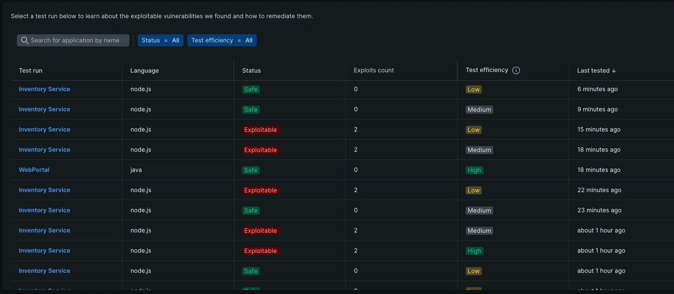This screenshot has width=674, height=294.
Task: Click the Safe badge in the WebPortal row
Action: point(251,170)
